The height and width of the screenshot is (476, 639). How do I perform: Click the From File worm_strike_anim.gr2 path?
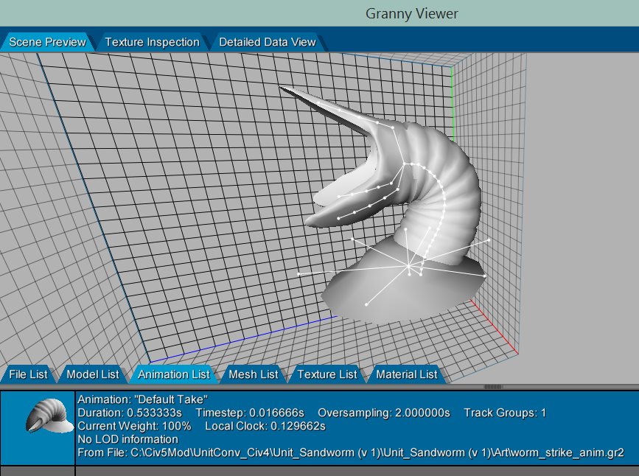click(x=351, y=452)
